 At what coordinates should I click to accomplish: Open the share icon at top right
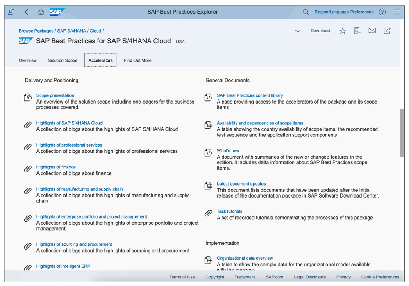[x=387, y=31]
